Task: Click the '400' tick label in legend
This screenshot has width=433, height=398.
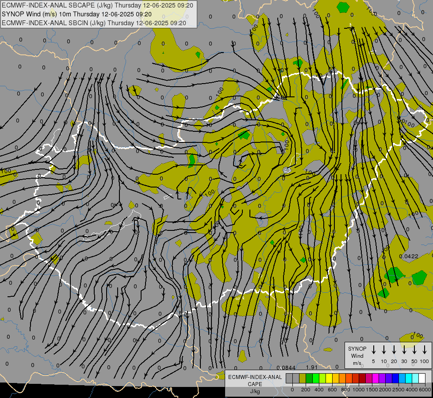Action: (319, 390)
